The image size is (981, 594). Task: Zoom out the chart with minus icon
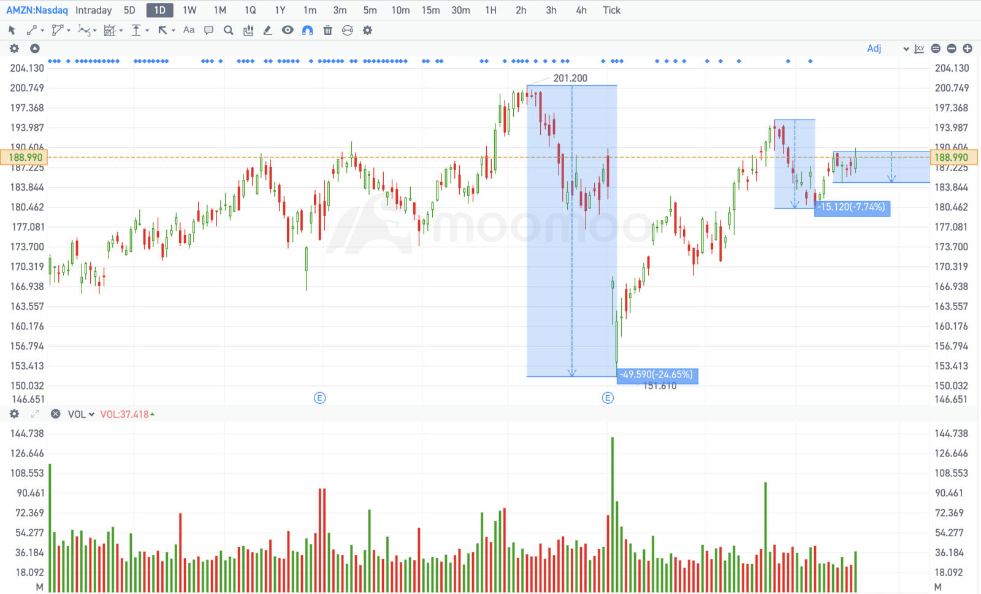[952, 48]
